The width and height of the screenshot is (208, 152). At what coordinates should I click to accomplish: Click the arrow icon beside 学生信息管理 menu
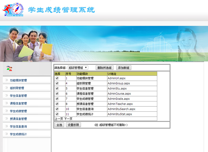click(7, 95)
